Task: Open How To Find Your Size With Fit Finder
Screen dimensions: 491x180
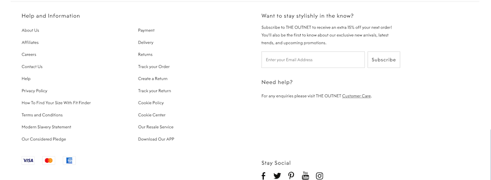Action: 56,103
